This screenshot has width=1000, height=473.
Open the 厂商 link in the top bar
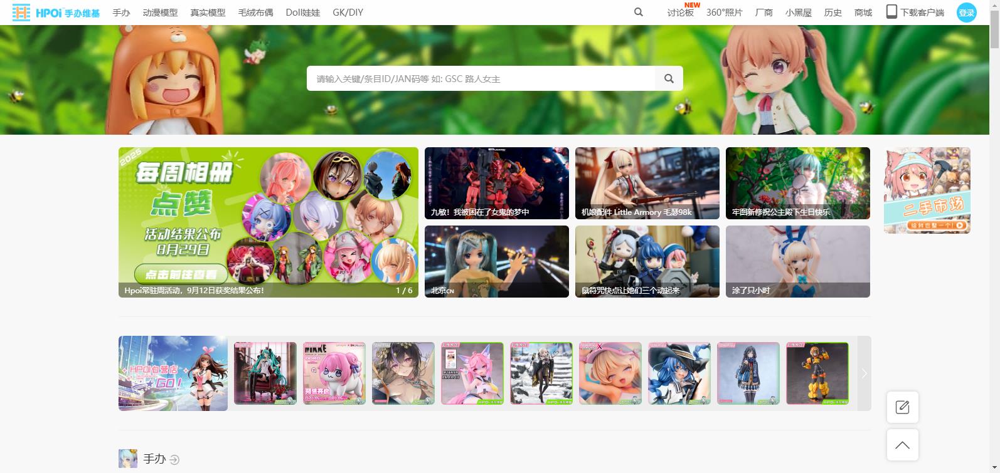point(763,13)
